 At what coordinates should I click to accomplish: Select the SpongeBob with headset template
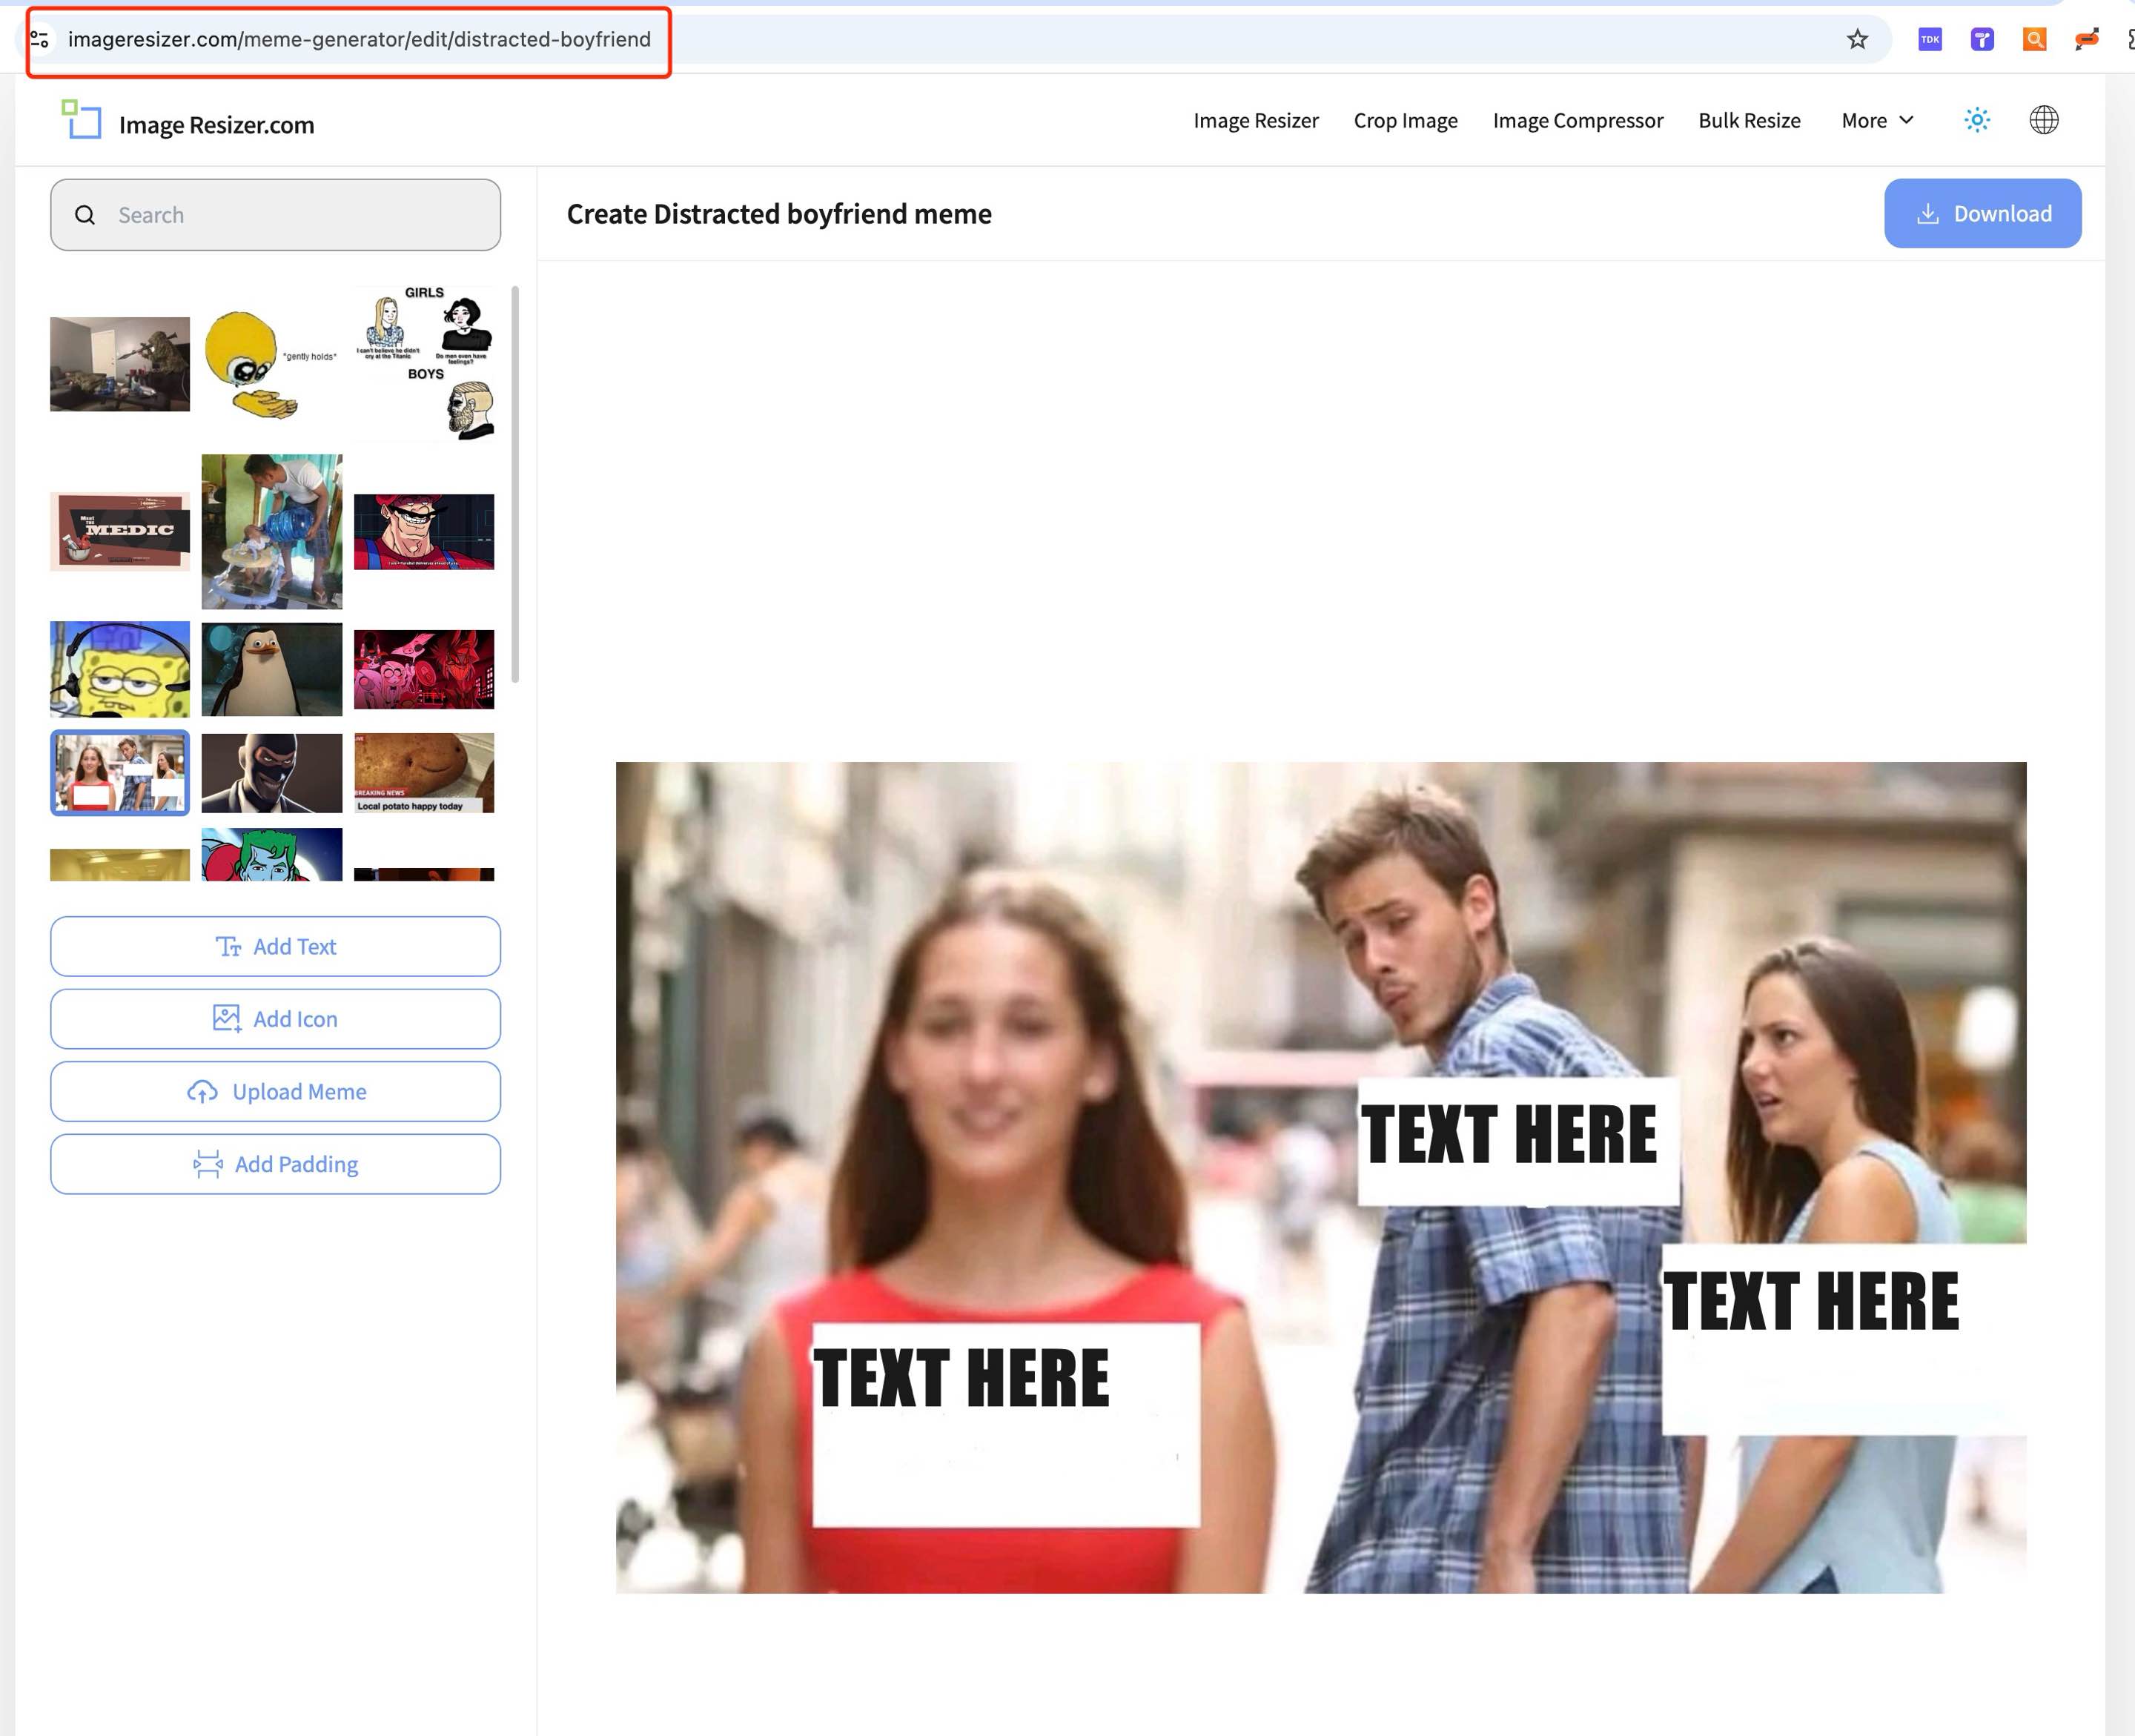(x=120, y=669)
